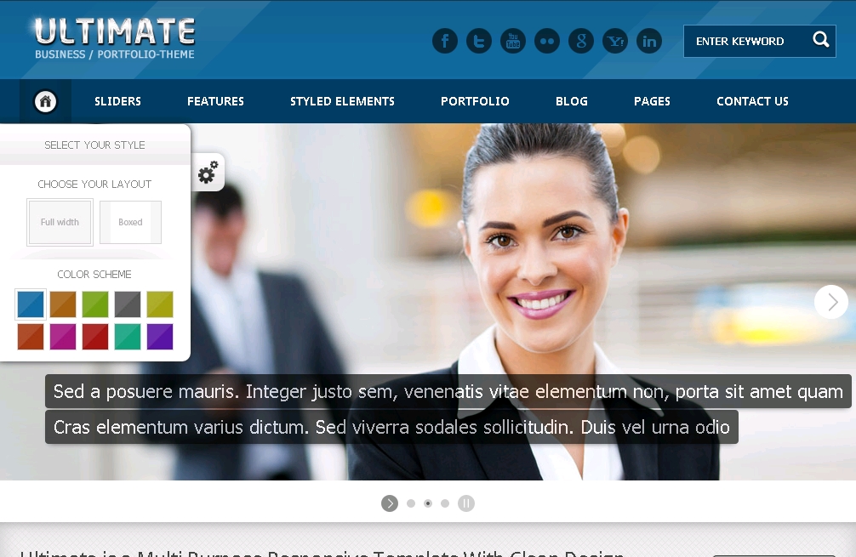Toggle the style switcher gear icon
Screen dimensions: 856x557
208,173
